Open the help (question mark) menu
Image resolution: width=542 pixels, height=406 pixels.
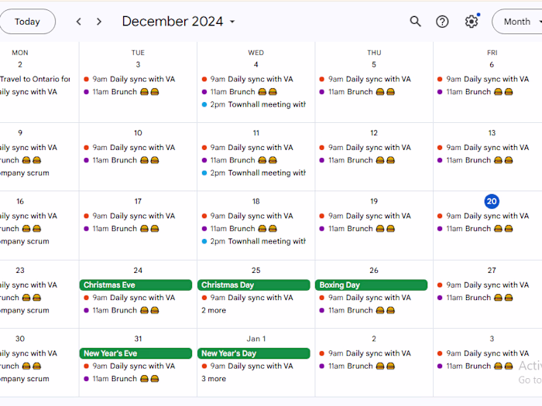(x=442, y=22)
